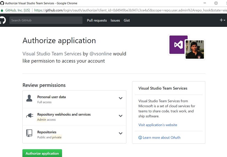Expand Repository webhooks and services details
This screenshot has height=157, width=227.
(120, 116)
